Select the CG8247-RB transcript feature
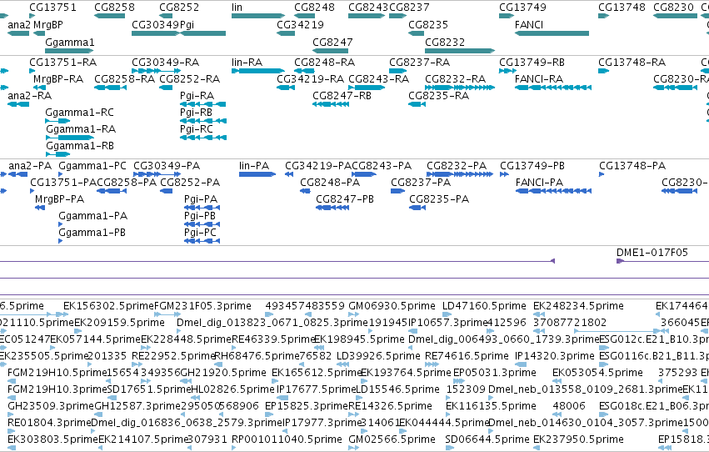 (x=331, y=104)
